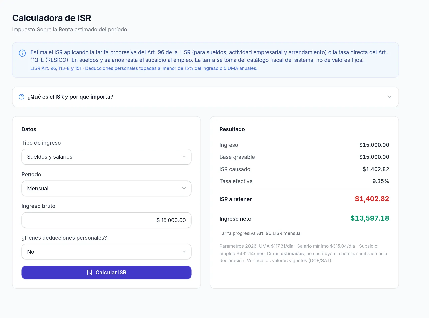Viewport: 429px width, 318px height.
Task: Click the question mark icon beside ¿Qué es el ISR
Action: click(22, 97)
